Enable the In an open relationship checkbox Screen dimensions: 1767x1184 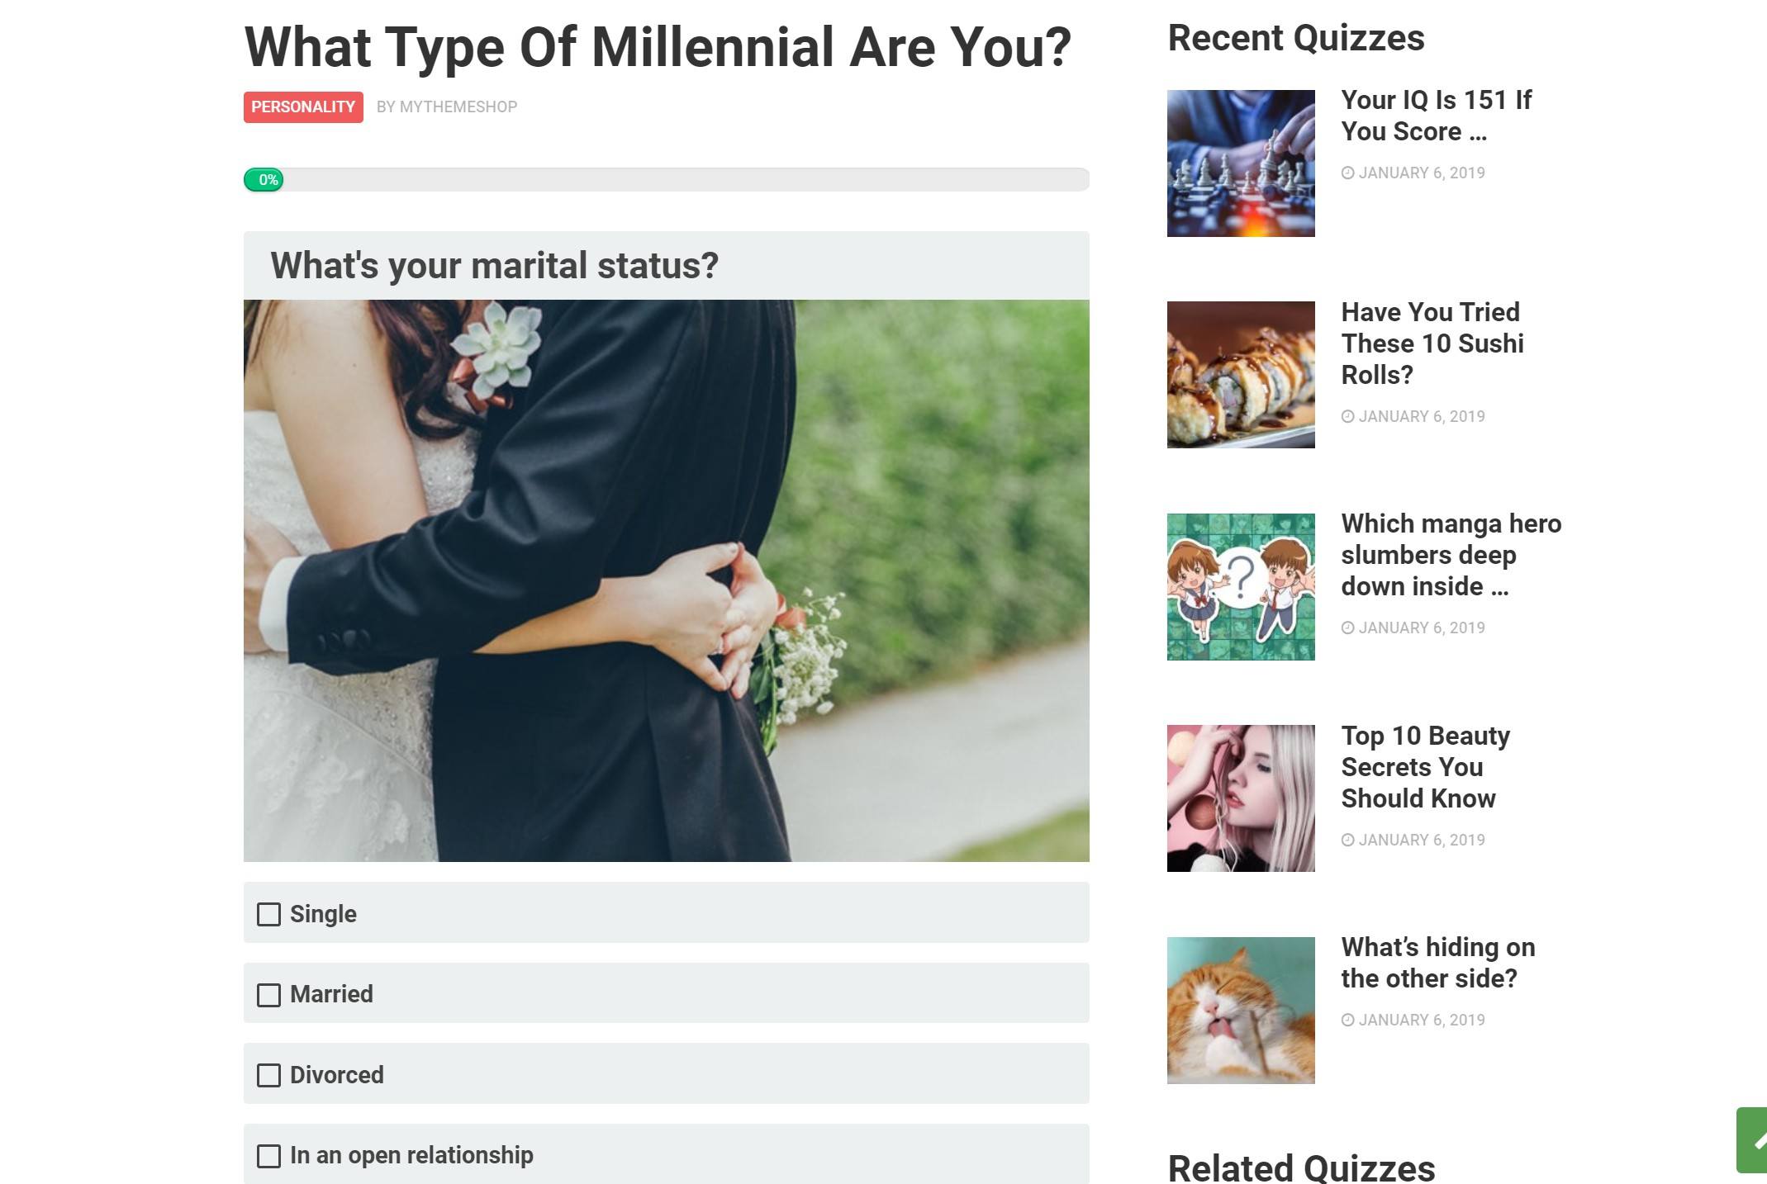[268, 1155]
